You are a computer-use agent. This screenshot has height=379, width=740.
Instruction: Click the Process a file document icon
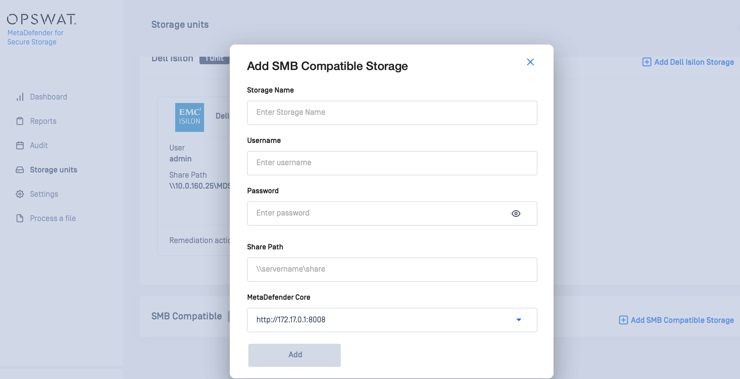pos(20,218)
